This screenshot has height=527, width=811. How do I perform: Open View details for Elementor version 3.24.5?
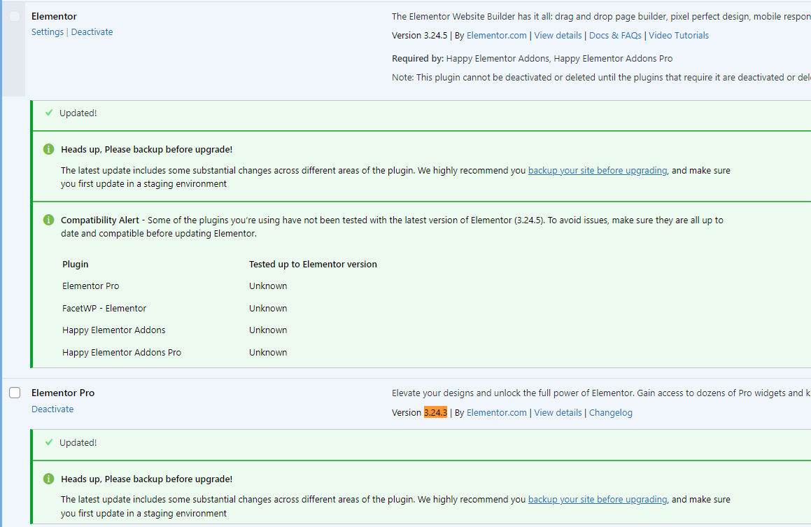tap(558, 36)
